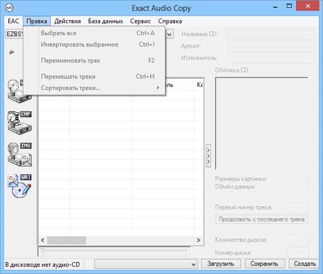This screenshot has width=323, height=274.
Task: Open the База данных menu
Action: point(105,21)
